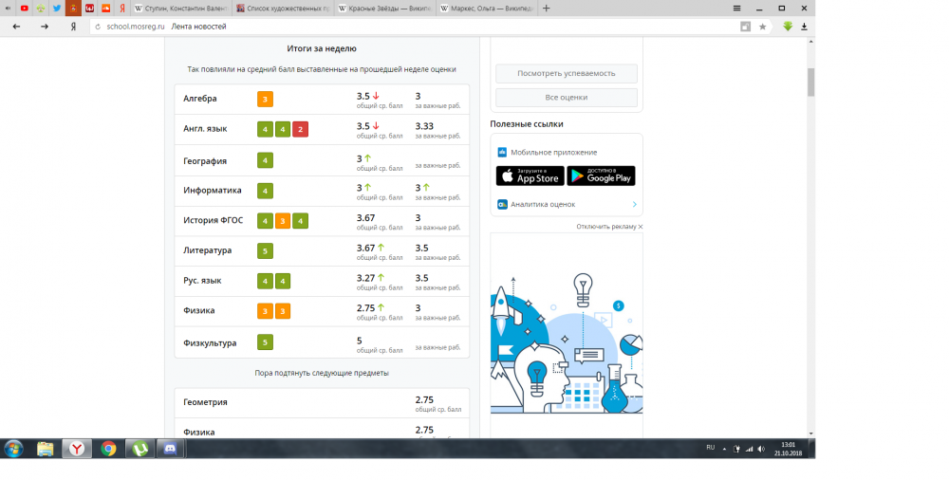Open the App Store download badge
The image size is (949, 480).
coord(530,176)
